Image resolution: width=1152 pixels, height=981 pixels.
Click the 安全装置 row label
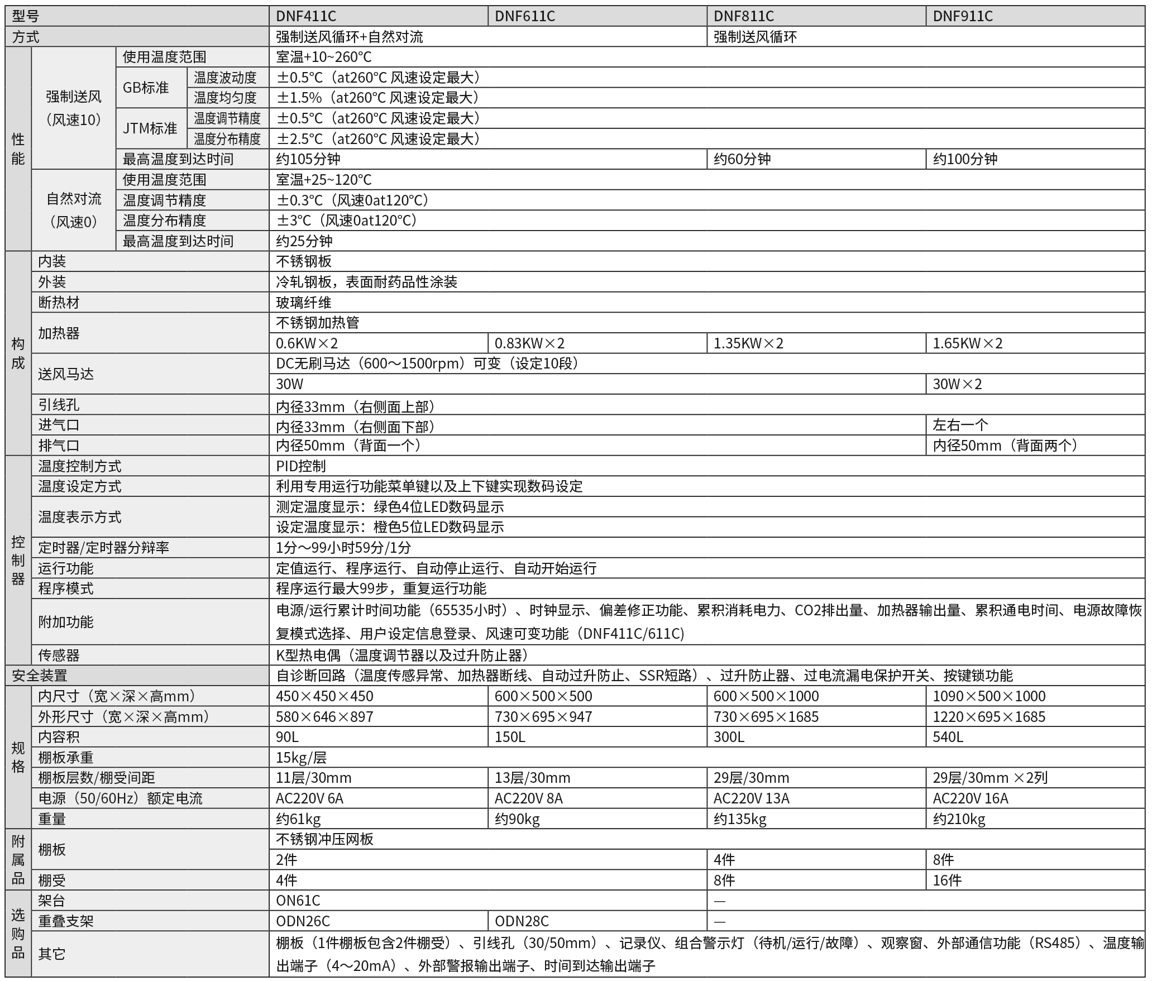coord(137,676)
